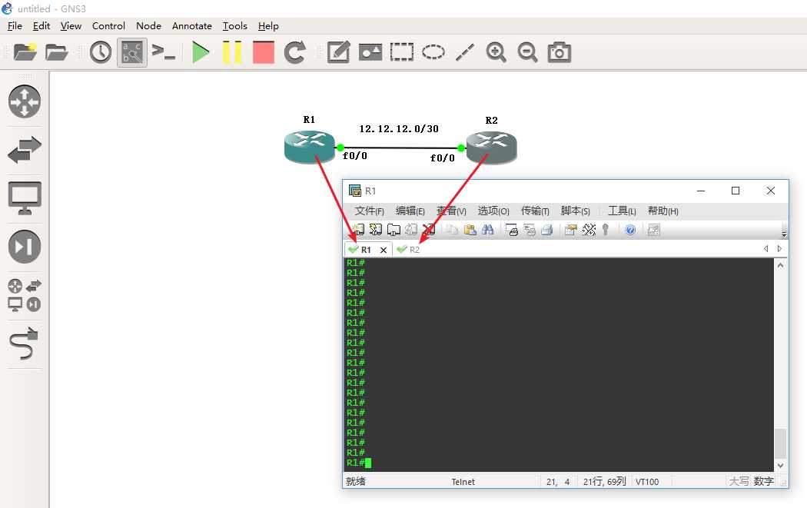
Task: Click the Insert a picture icon
Action: pos(370,52)
